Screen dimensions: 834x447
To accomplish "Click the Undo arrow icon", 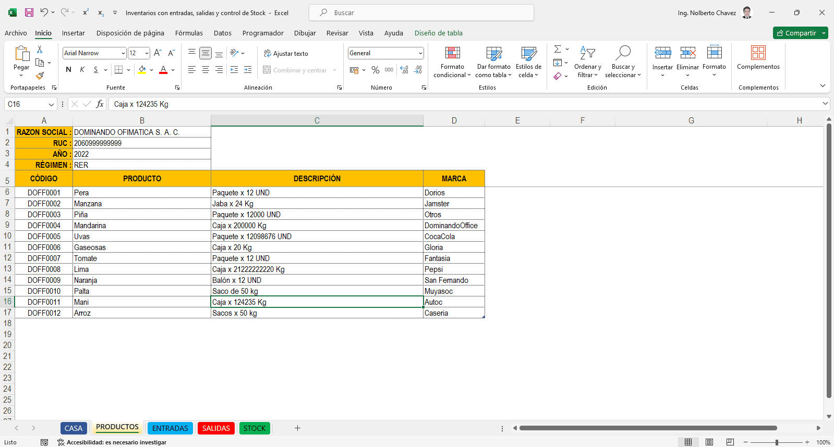I will click(x=44, y=13).
